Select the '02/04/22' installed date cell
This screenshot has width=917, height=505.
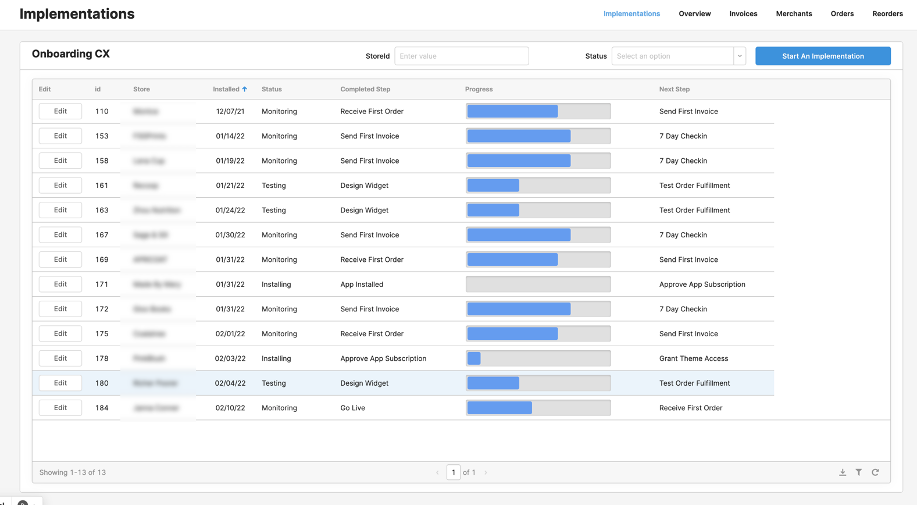(230, 383)
